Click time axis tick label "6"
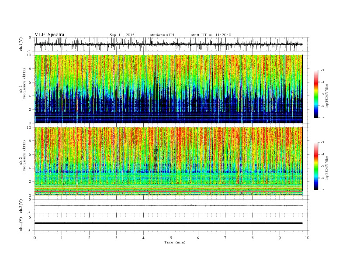This screenshot has width=346, height=267. (198, 238)
